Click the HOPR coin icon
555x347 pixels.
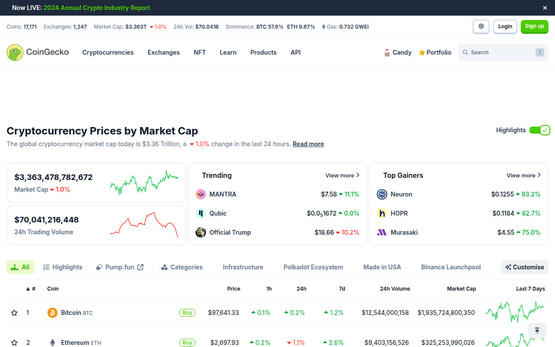[x=382, y=213]
